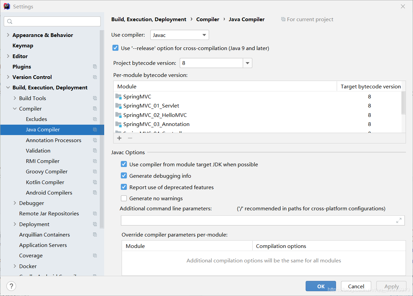Click the expand field icon in command line parameters
413x296 pixels.
point(399,220)
